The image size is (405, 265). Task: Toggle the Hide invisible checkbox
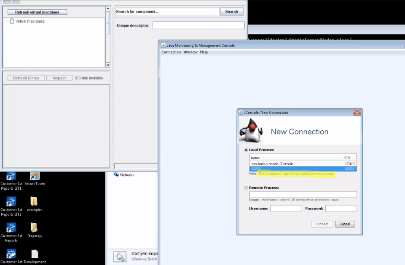click(x=77, y=78)
